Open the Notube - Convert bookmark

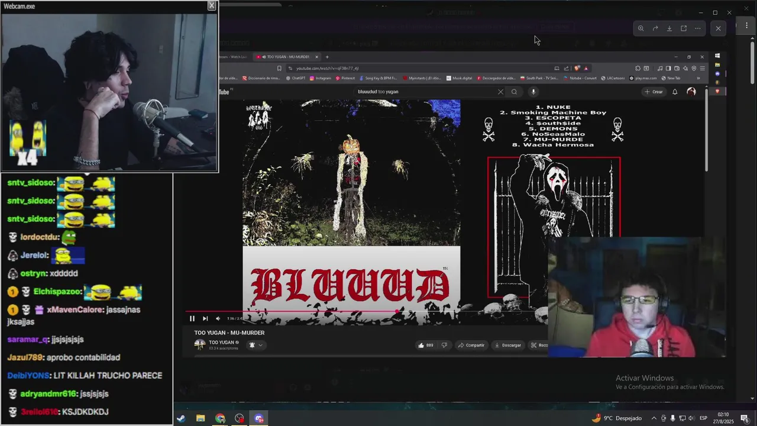[580, 78]
